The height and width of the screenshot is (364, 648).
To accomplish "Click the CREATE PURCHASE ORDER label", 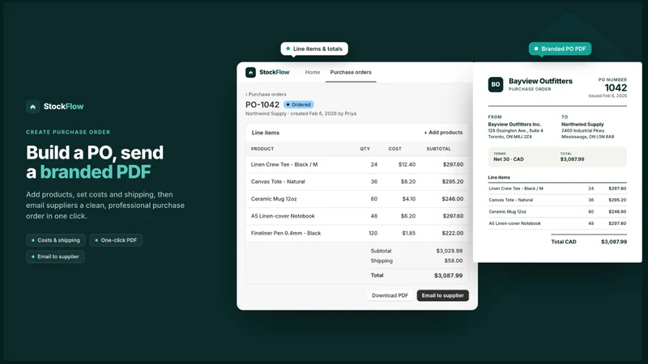I will pyautogui.click(x=68, y=133).
